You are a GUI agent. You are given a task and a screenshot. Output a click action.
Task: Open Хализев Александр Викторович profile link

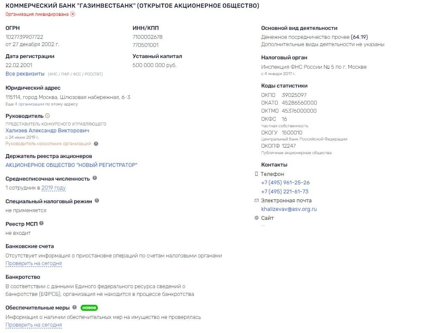click(x=47, y=131)
